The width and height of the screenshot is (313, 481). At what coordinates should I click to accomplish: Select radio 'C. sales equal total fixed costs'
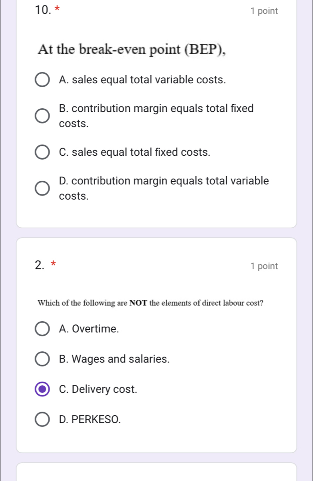pyautogui.click(x=42, y=152)
